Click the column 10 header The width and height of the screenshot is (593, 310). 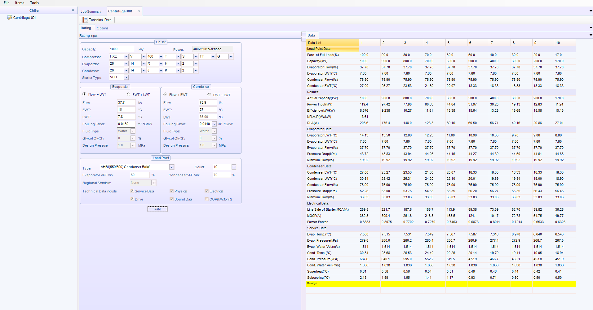tap(565, 43)
